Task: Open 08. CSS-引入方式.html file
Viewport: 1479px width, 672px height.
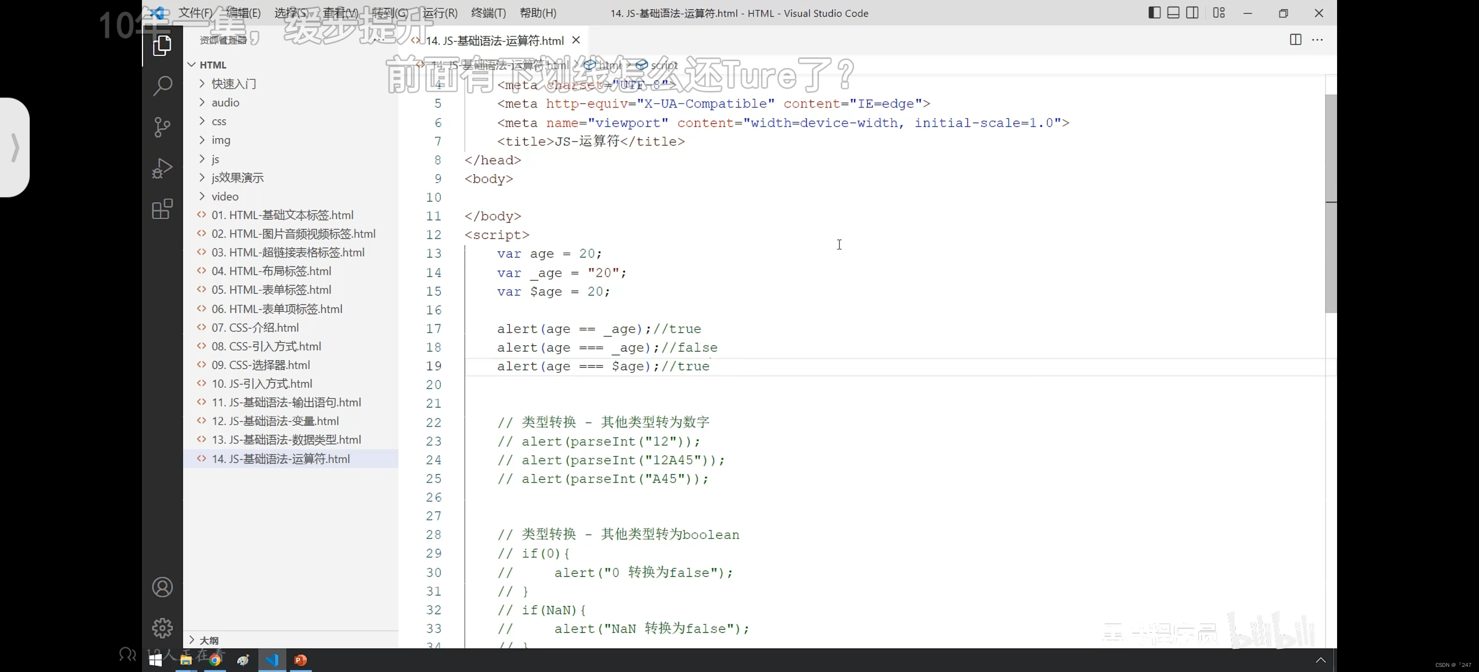Action: point(291,346)
